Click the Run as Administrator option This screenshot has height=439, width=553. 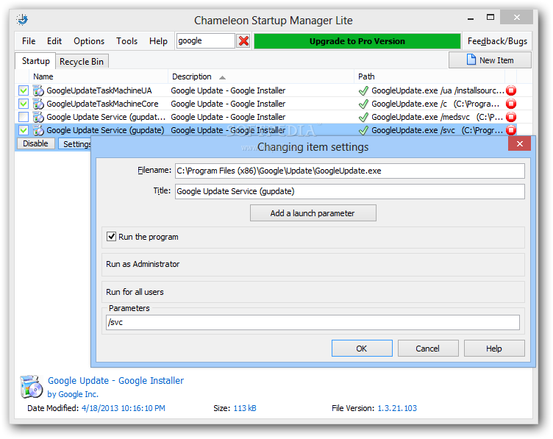pos(143,264)
